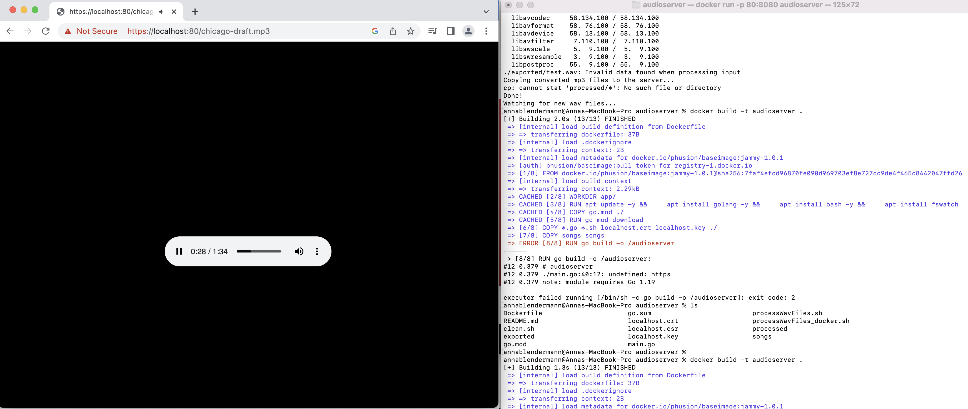The height and width of the screenshot is (409, 968).
Task: Reload the current page
Action: click(46, 31)
